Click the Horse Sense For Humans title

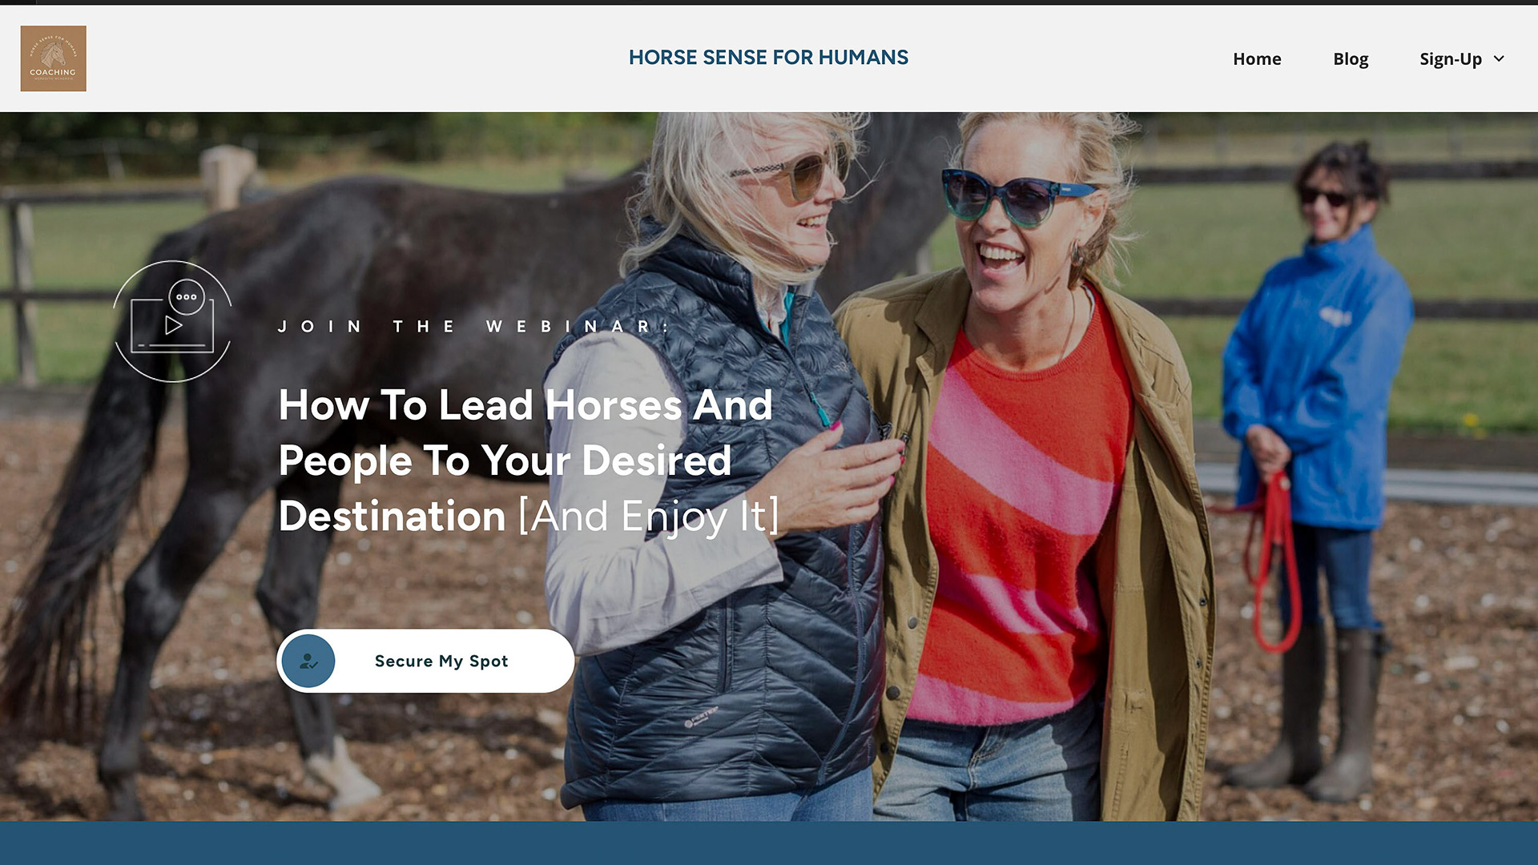click(768, 58)
